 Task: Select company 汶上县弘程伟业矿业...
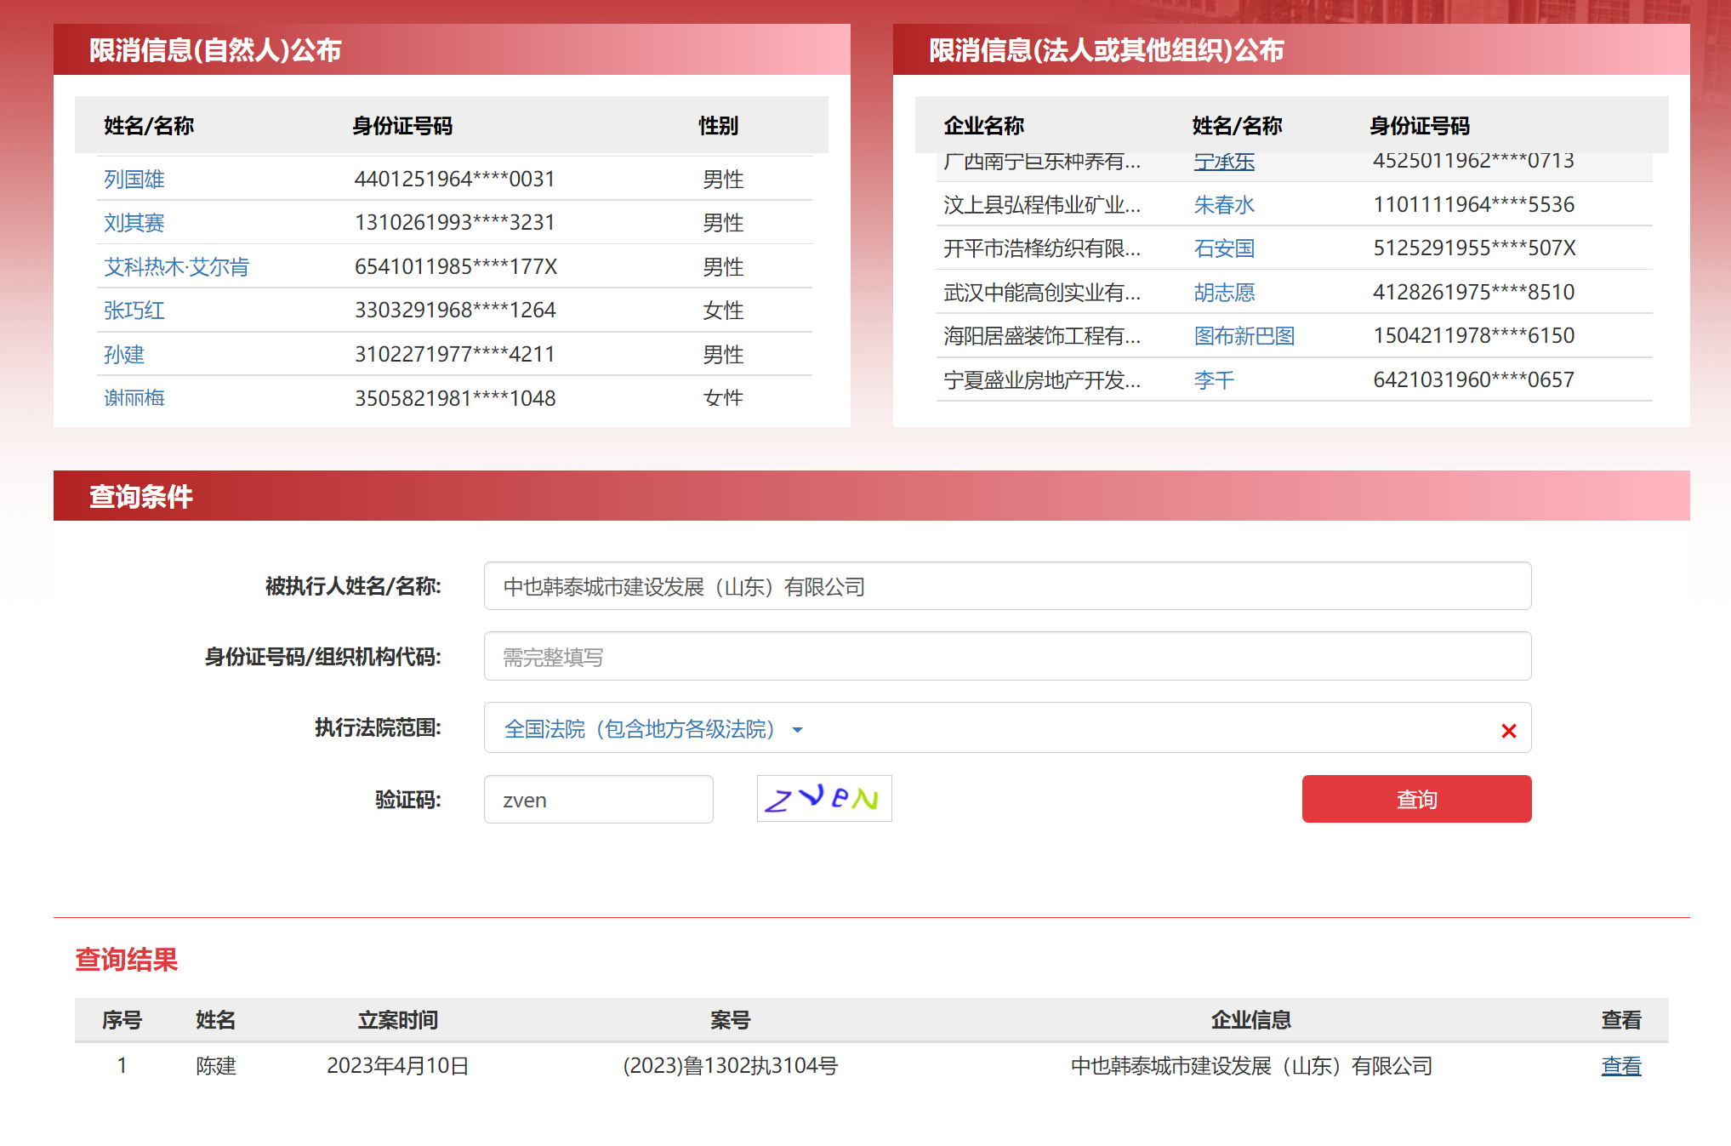(x=1042, y=205)
